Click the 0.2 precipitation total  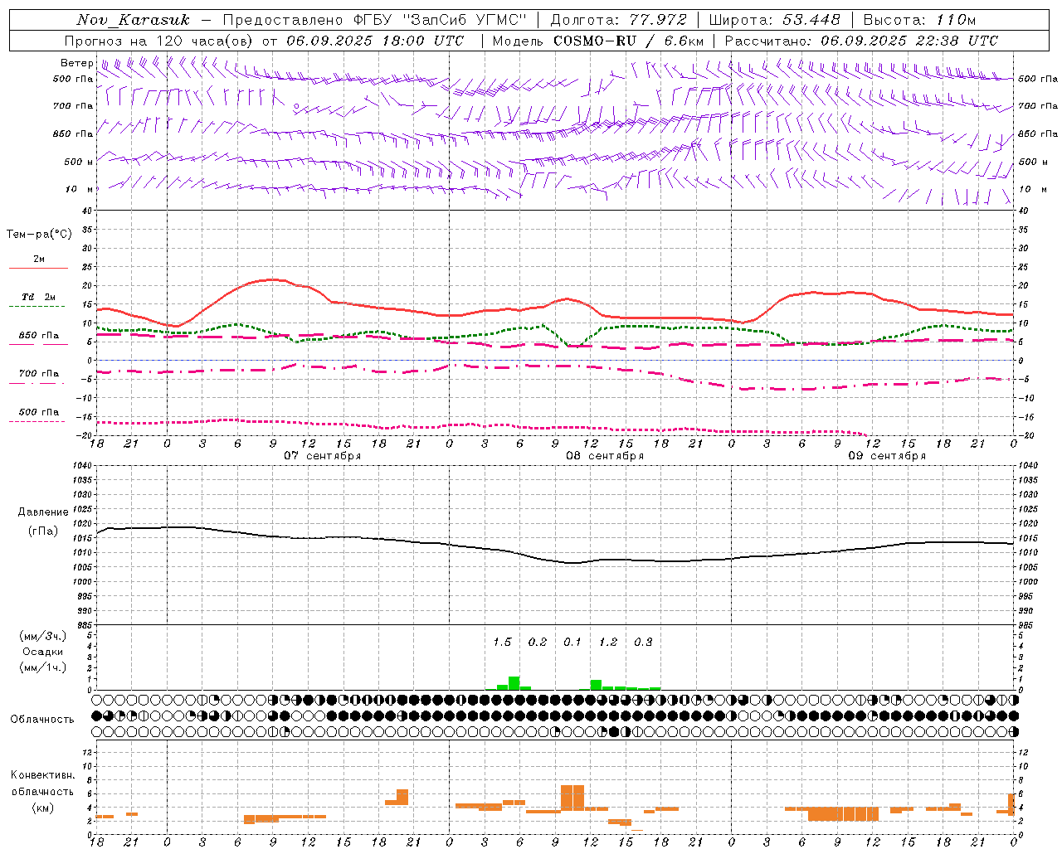(538, 643)
